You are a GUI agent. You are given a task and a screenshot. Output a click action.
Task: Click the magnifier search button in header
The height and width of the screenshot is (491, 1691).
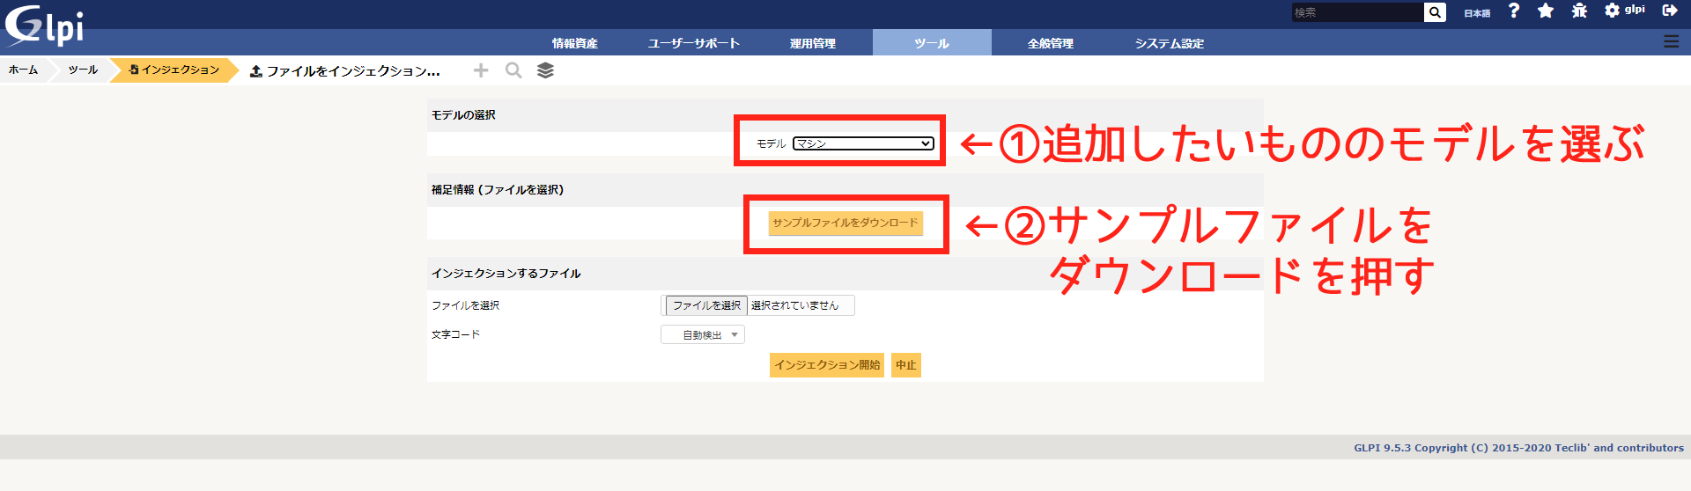click(x=1435, y=12)
